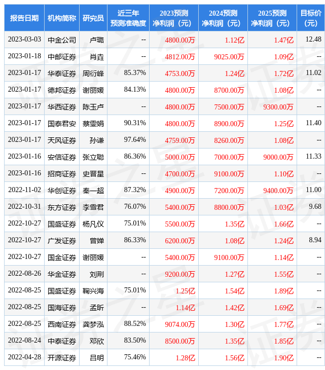
Task: Sort by the 机构简称 column header
Action: click(x=62, y=18)
